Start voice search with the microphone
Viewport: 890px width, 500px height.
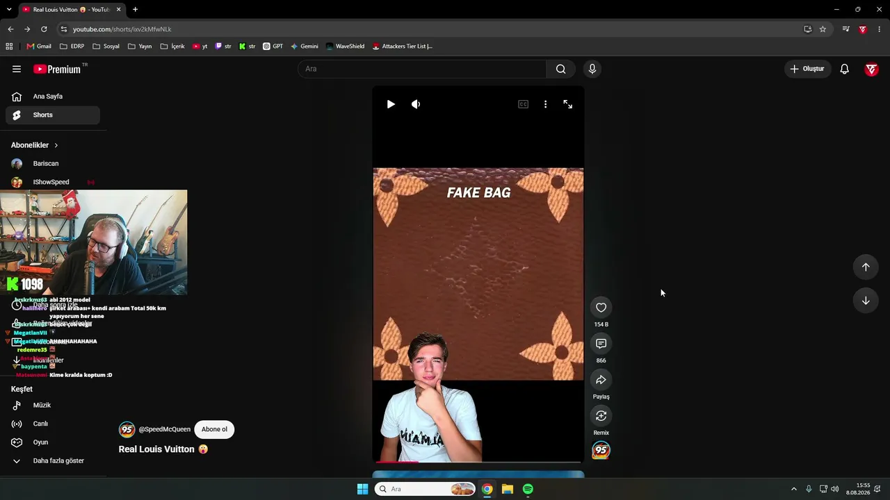(x=592, y=69)
